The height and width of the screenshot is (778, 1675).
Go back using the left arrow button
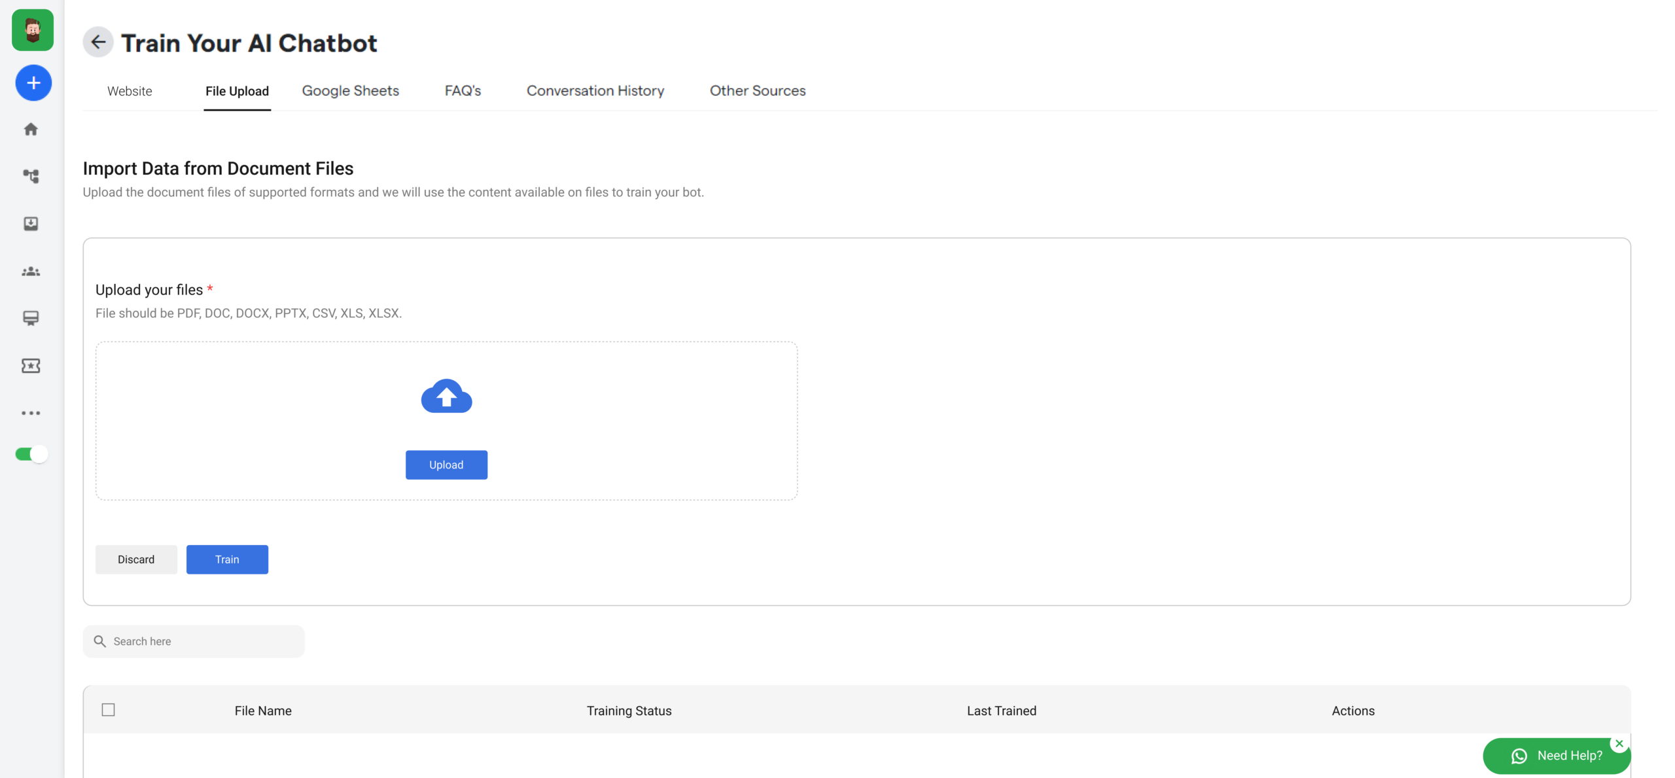98,43
